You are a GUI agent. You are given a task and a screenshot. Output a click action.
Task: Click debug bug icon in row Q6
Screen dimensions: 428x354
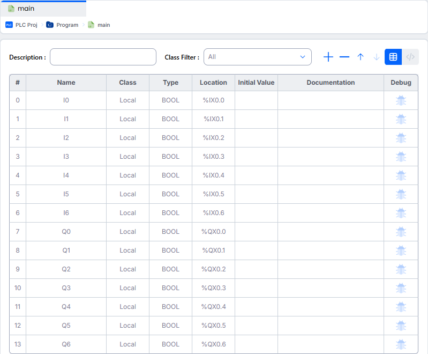[401, 344]
